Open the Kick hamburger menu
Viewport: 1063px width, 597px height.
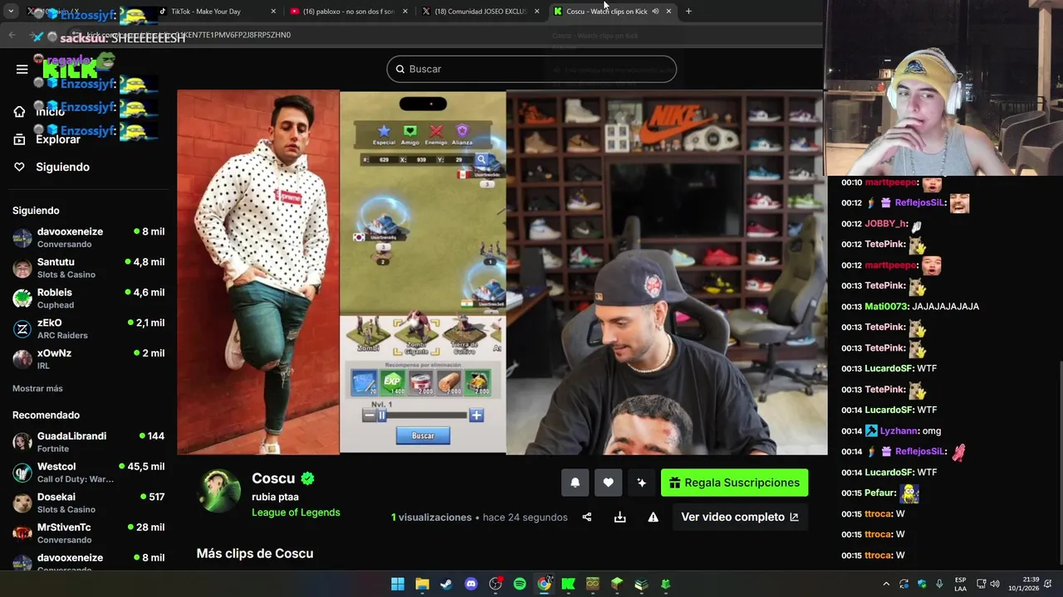(22, 69)
